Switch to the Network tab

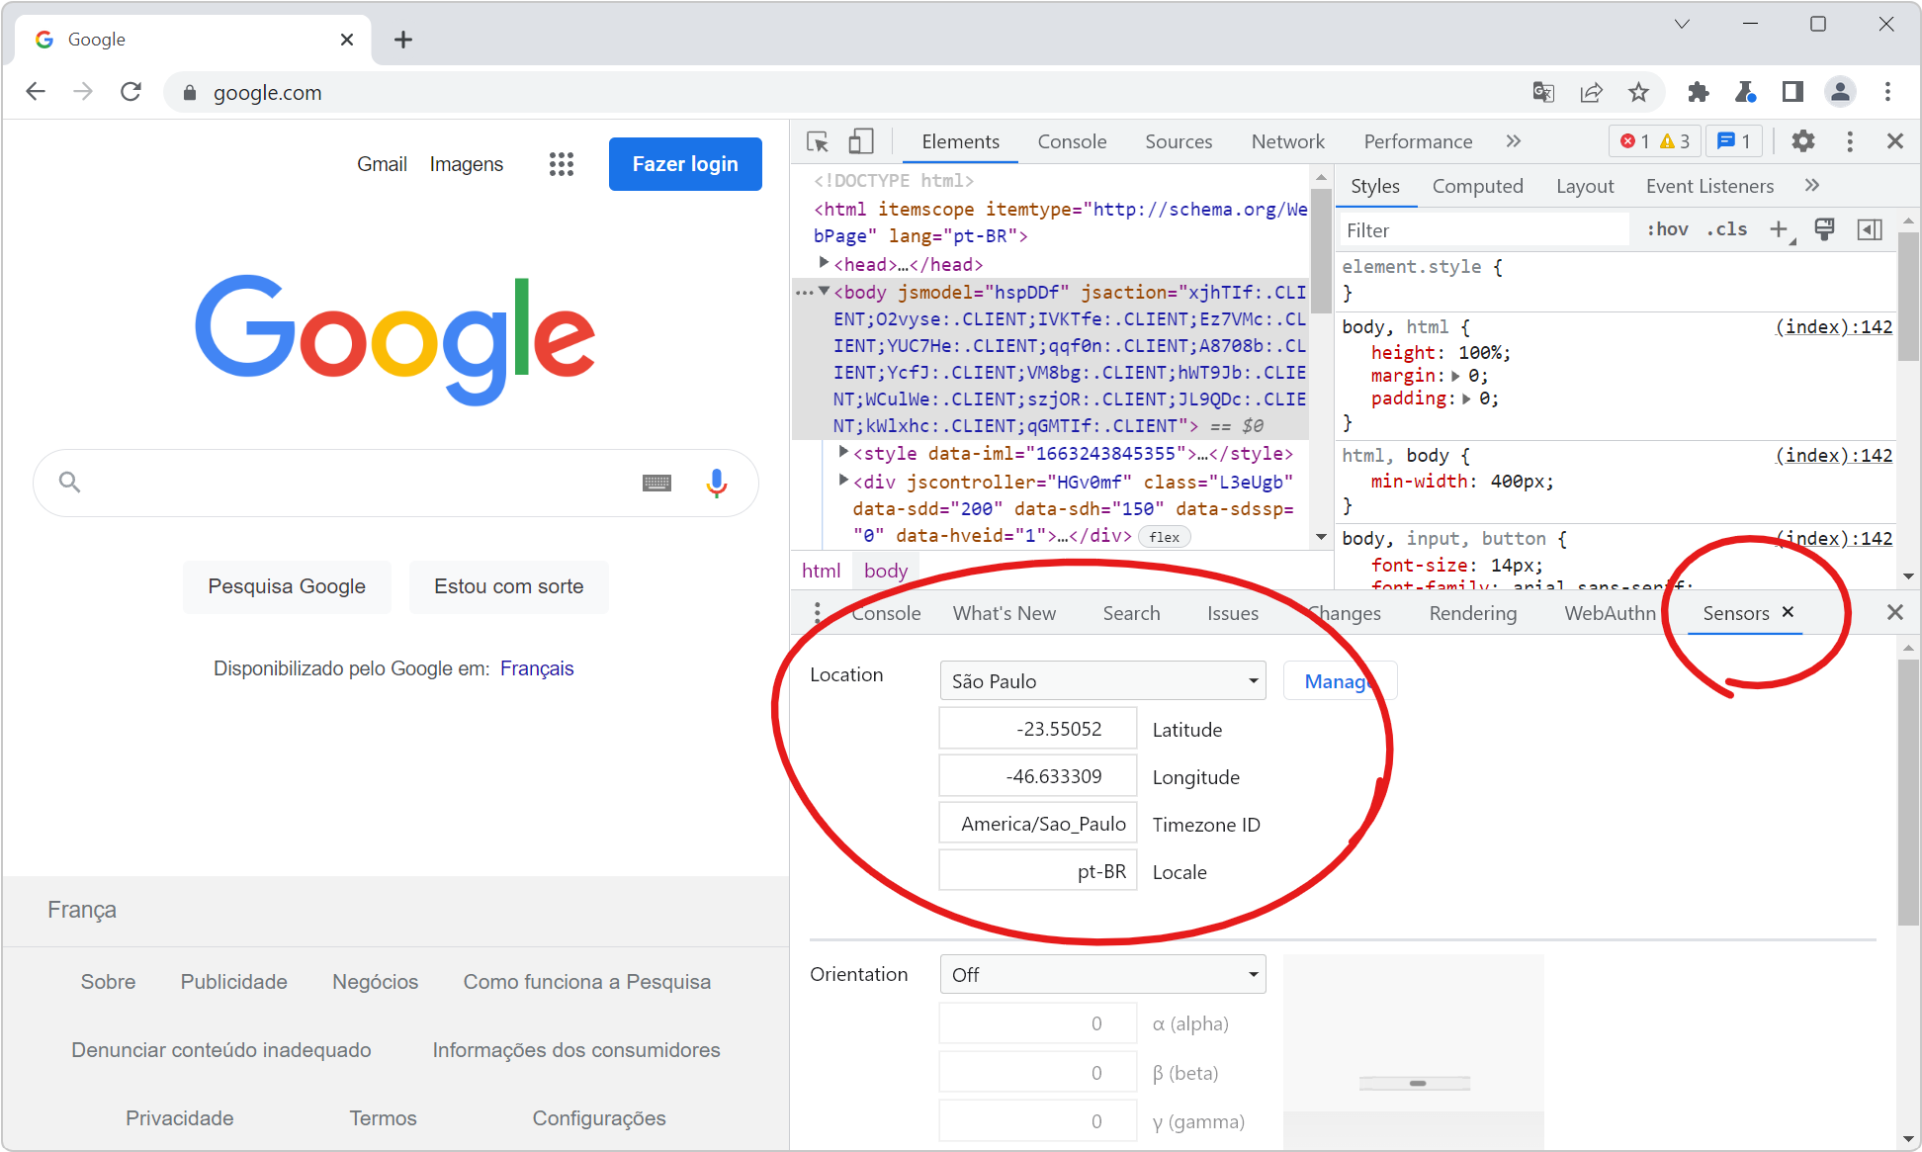point(1287,141)
